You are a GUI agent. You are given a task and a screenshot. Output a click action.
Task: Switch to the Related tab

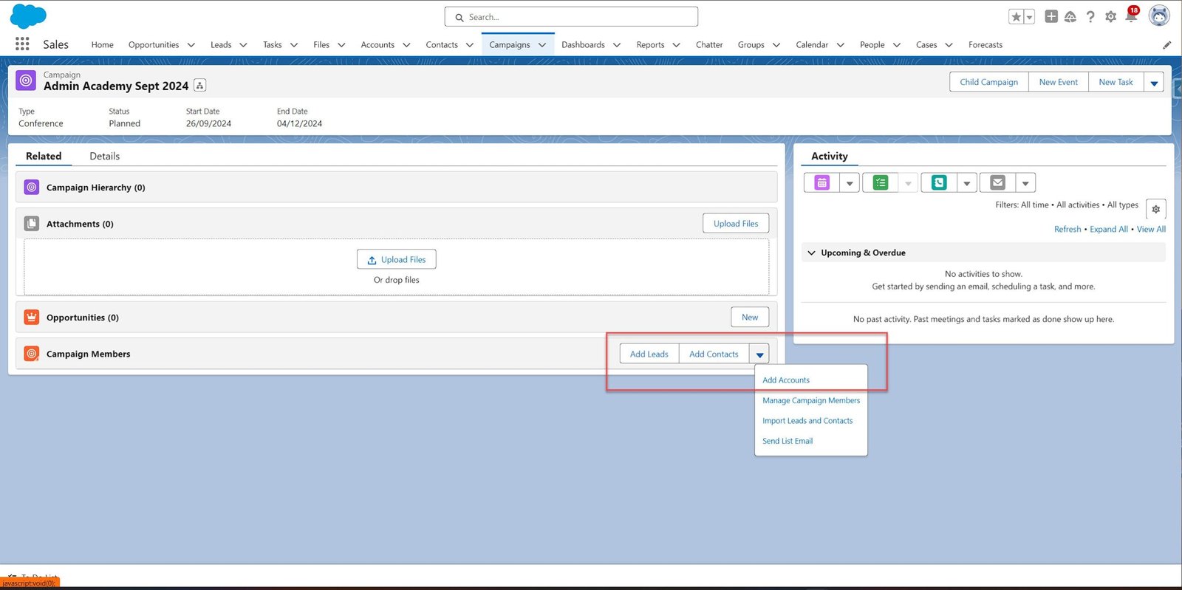pyautogui.click(x=44, y=156)
